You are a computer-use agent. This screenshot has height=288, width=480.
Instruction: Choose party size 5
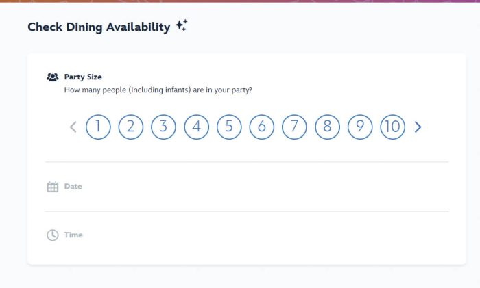click(x=229, y=127)
